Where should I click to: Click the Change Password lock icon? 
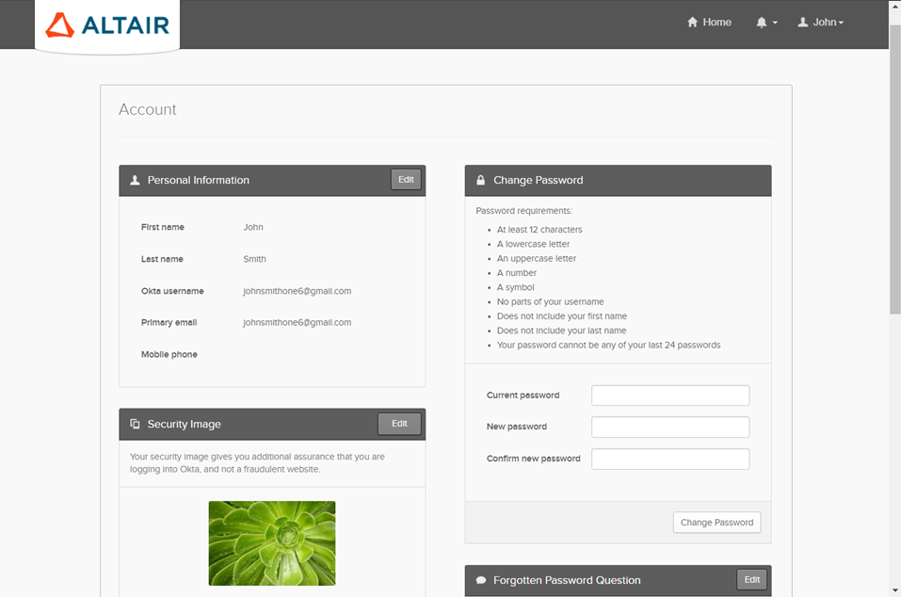(480, 180)
